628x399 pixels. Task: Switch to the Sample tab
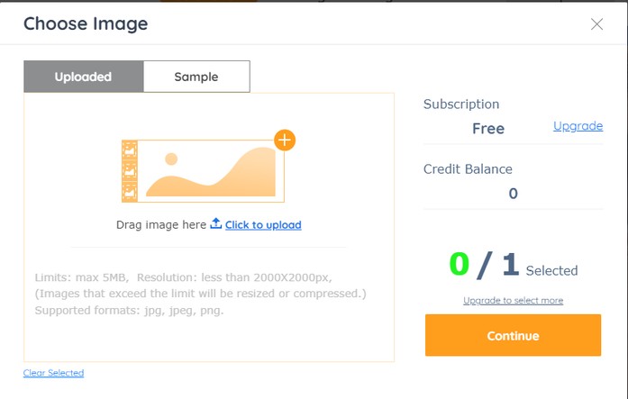click(196, 77)
